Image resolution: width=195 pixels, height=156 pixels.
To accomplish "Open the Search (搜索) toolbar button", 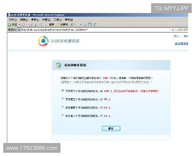I will click(x=49, y=25).
